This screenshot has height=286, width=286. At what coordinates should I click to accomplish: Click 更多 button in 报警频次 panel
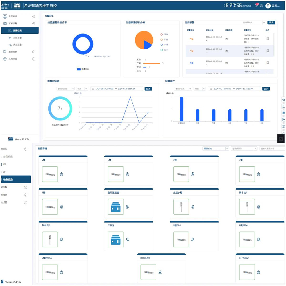pos(266,89)
